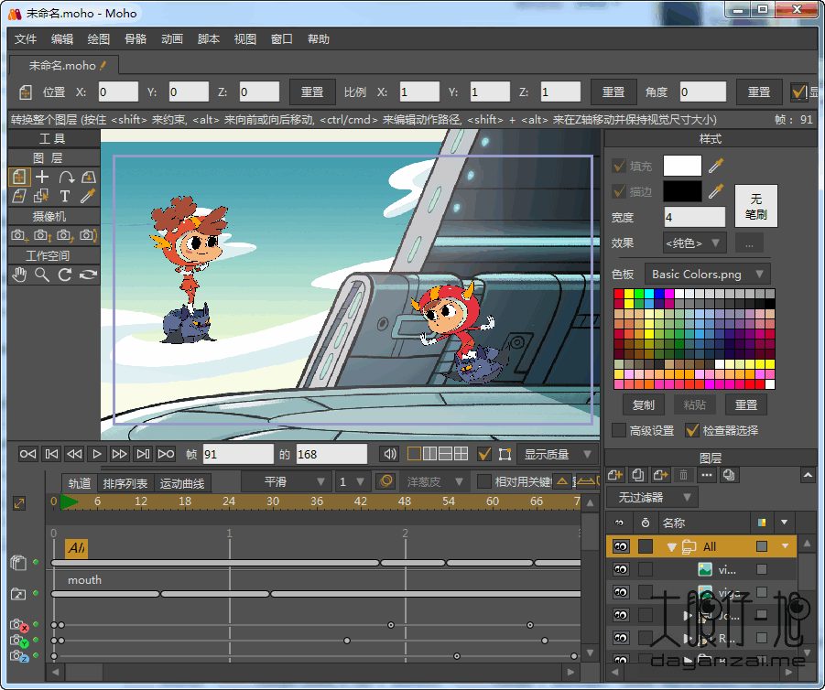
Task: Pick fill color with the eyedropper
Action: click(x=715, y=166)
